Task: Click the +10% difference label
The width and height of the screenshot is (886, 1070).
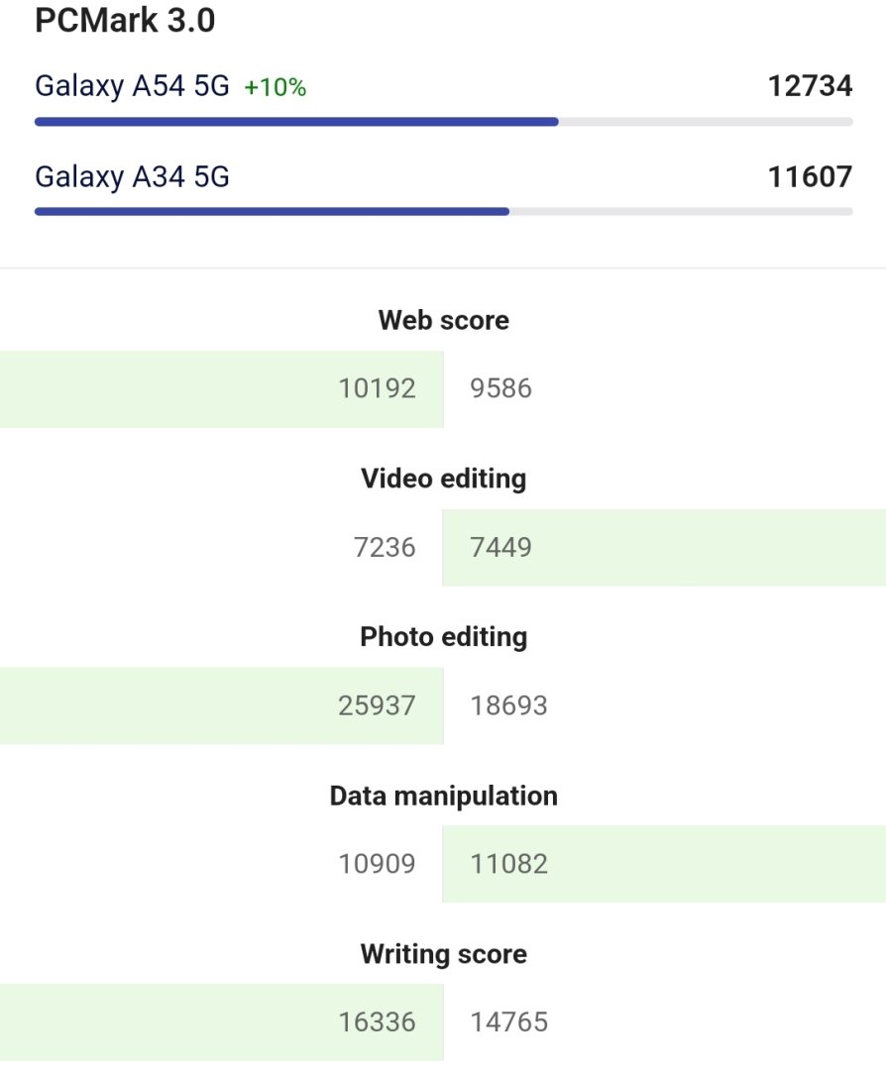Action: (x=276, y=87)
